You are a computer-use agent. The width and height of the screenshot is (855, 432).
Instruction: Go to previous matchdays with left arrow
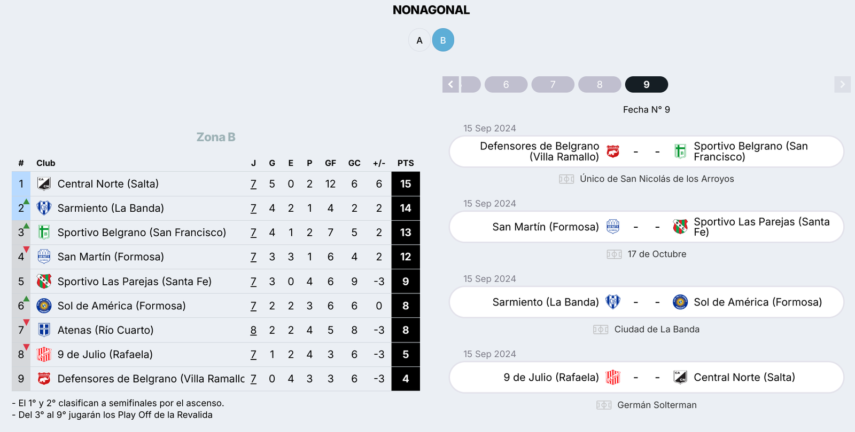[x=450, y=84]
